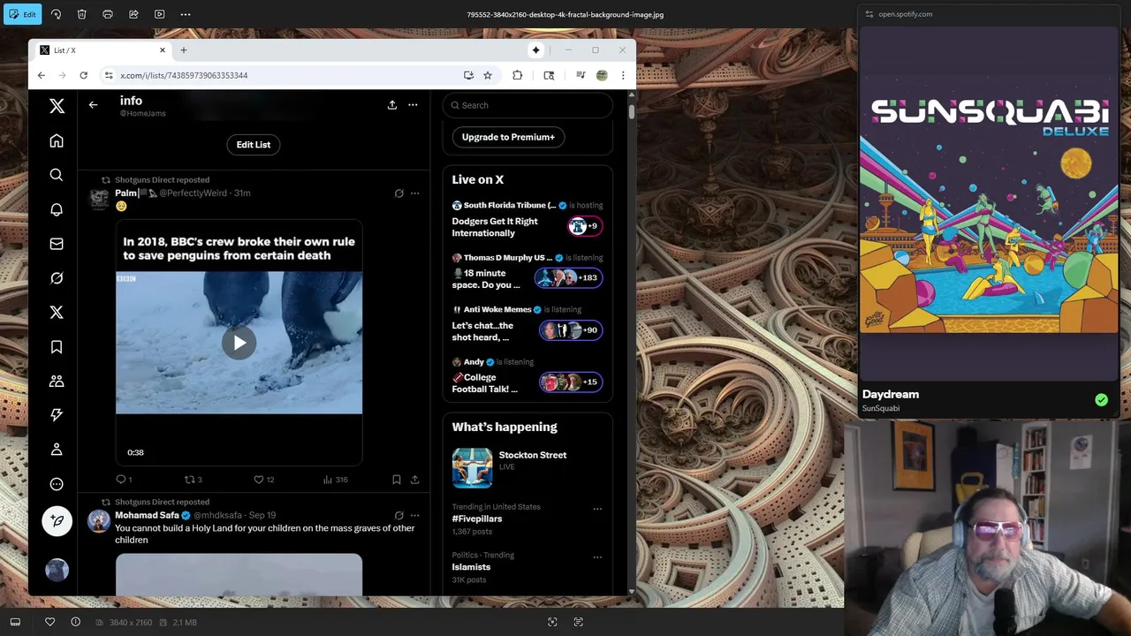Click the green saved checkmark for Daydream

(1101, 400)
